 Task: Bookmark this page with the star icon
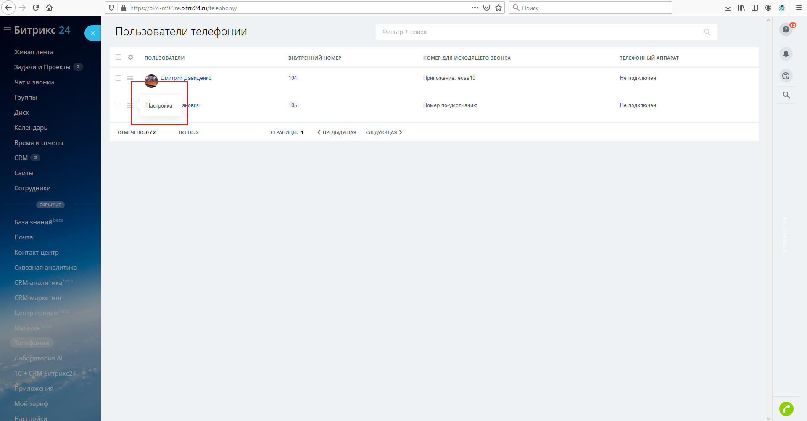coord(499,8)
